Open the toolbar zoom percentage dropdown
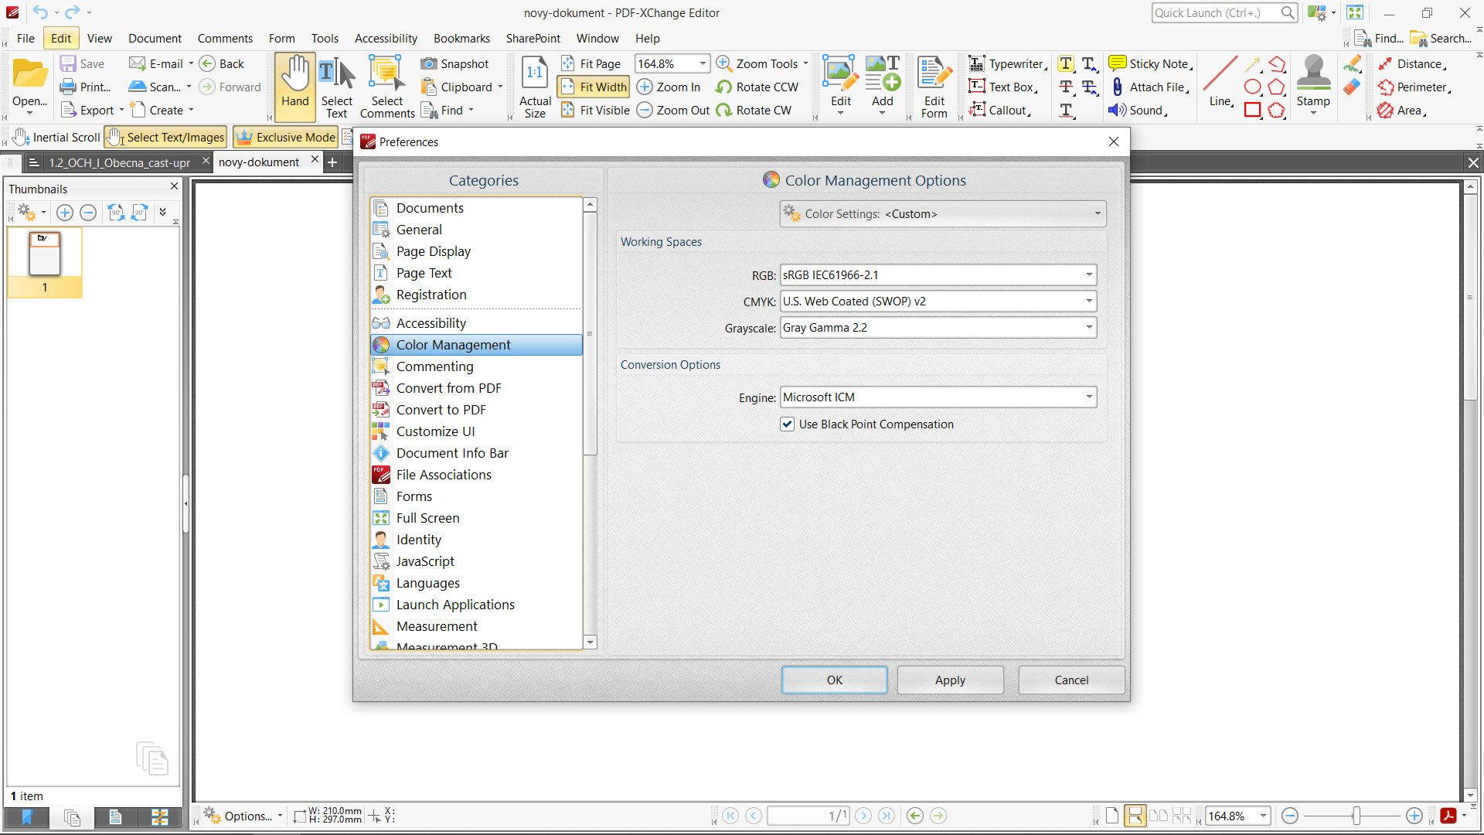 click(x=703, y=64)
